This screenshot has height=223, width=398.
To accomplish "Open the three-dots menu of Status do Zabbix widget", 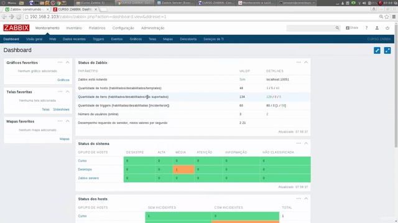I will (298, 62).
